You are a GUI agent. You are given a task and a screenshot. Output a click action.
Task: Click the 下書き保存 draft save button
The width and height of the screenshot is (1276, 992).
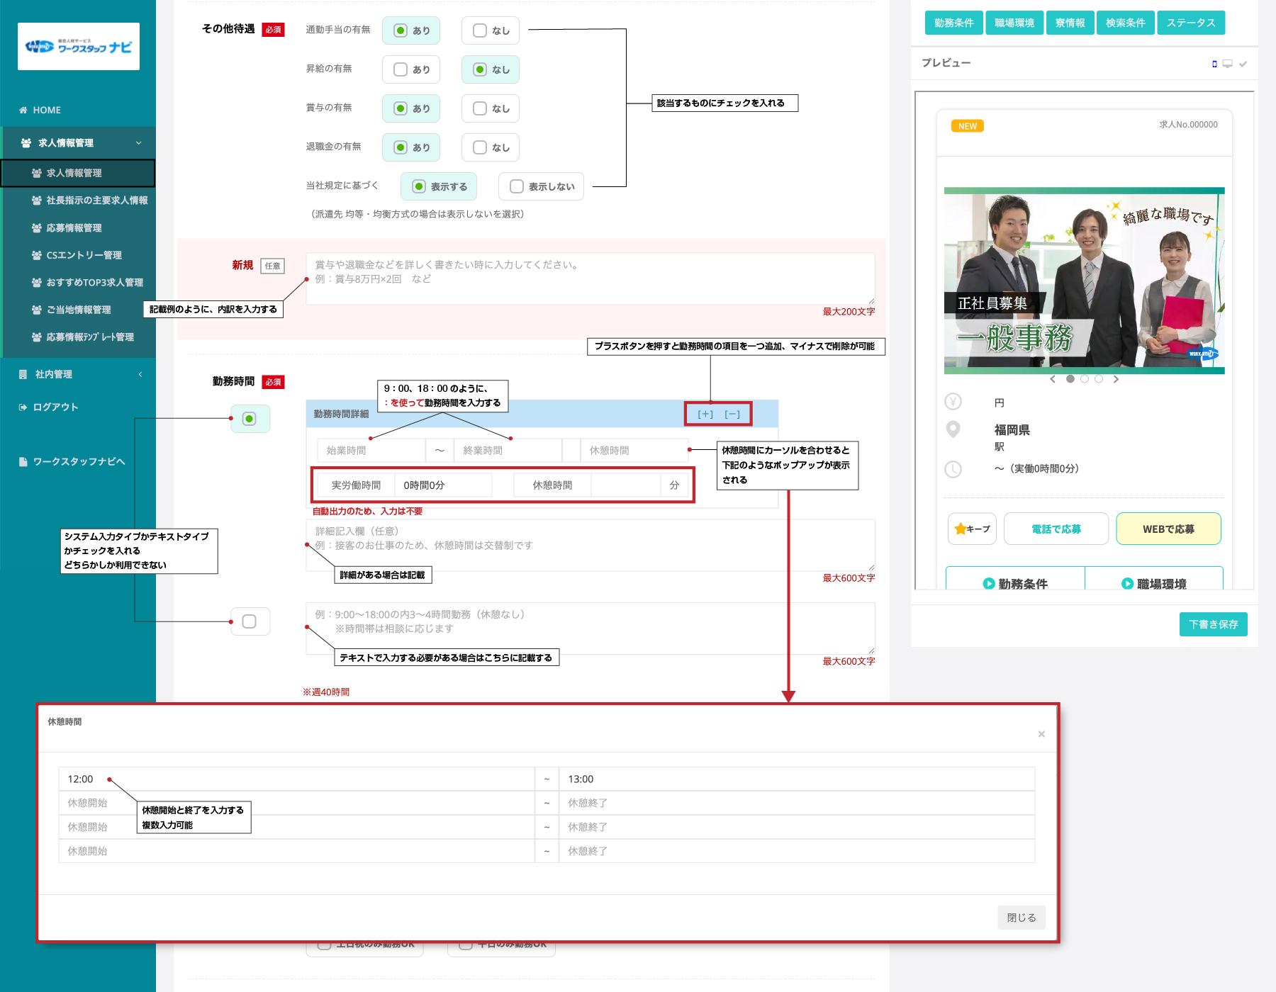point(1213,624)
